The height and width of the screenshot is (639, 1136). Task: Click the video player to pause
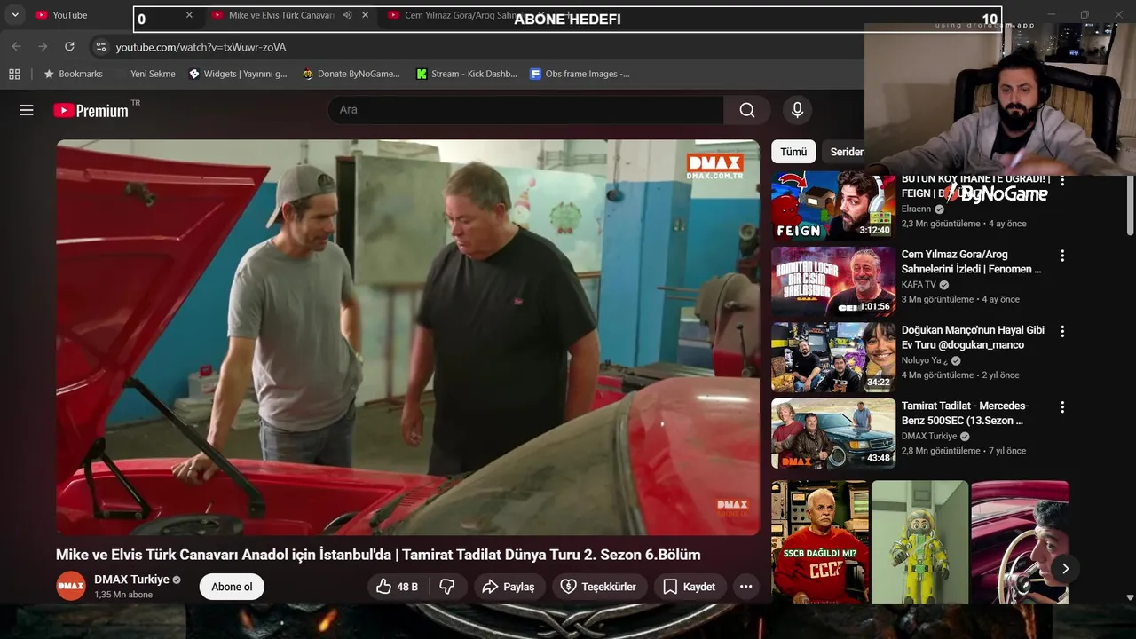[x=407, y=337]
